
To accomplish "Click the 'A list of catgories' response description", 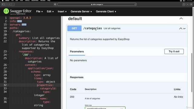I will [92, 98].
